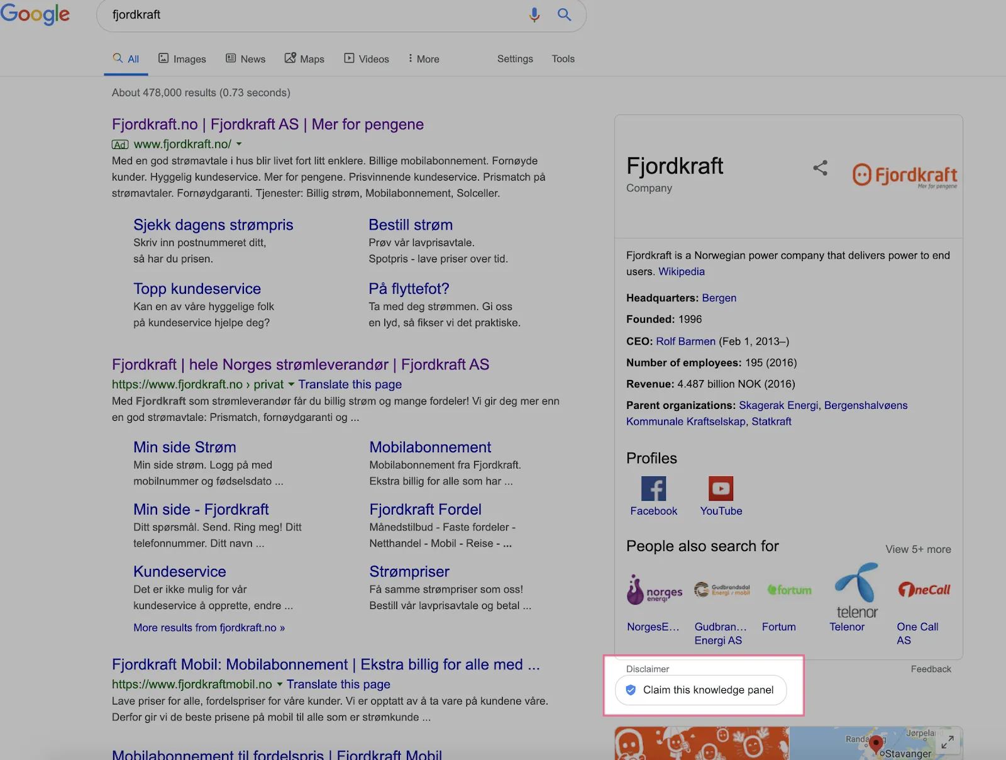Click View 5+ more link
This screenshot has width=1006, height=760.
click(x=917, y=549)
